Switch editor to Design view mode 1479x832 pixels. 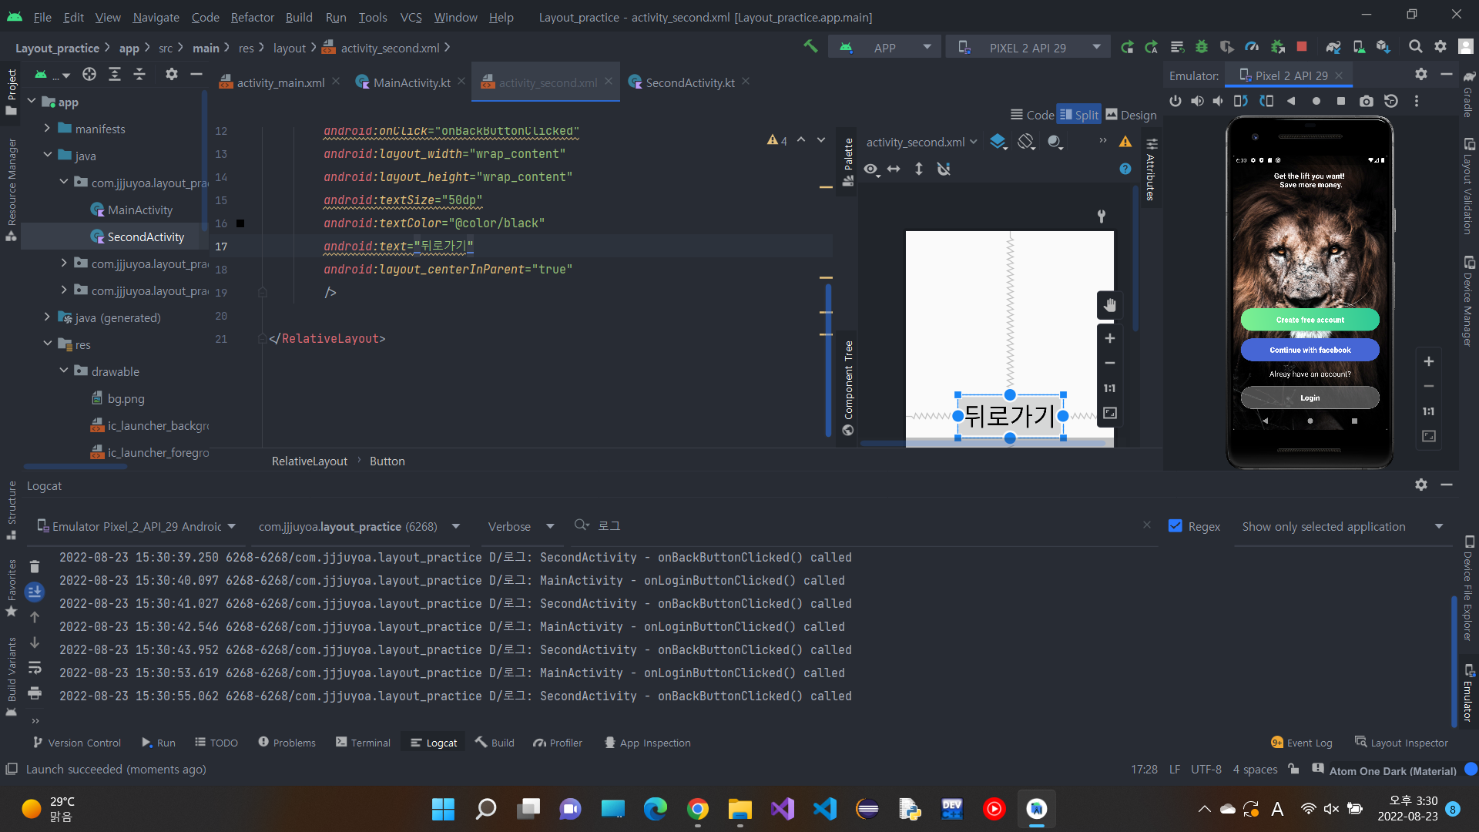[x=1131, y=115]
